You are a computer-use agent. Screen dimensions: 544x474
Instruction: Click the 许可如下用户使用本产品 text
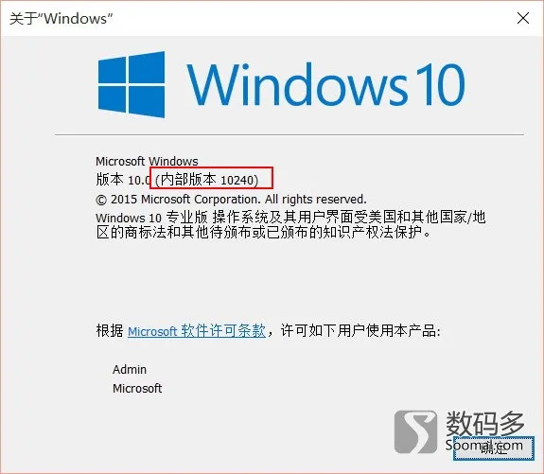tap(360, 331)
